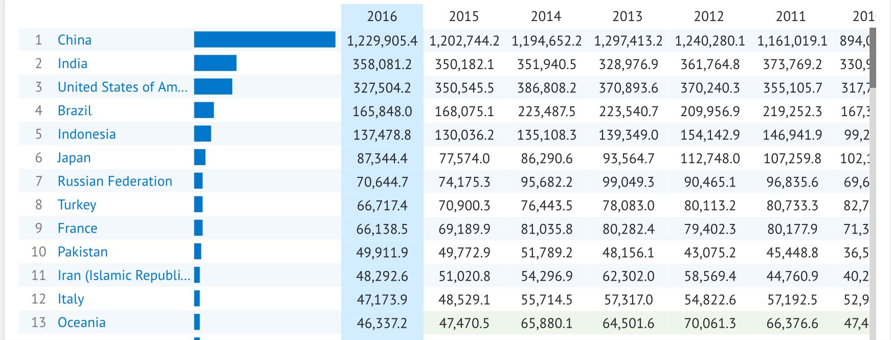The width and height of the screenshot is (891, 340).
Task: Open the France country link
Action: 78,228
